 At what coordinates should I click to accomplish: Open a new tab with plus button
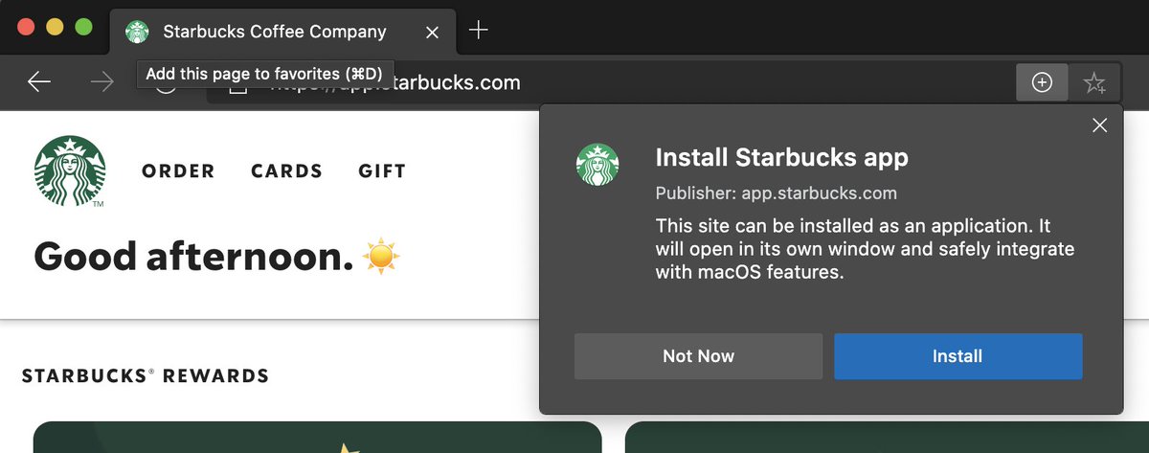[479, 31]
